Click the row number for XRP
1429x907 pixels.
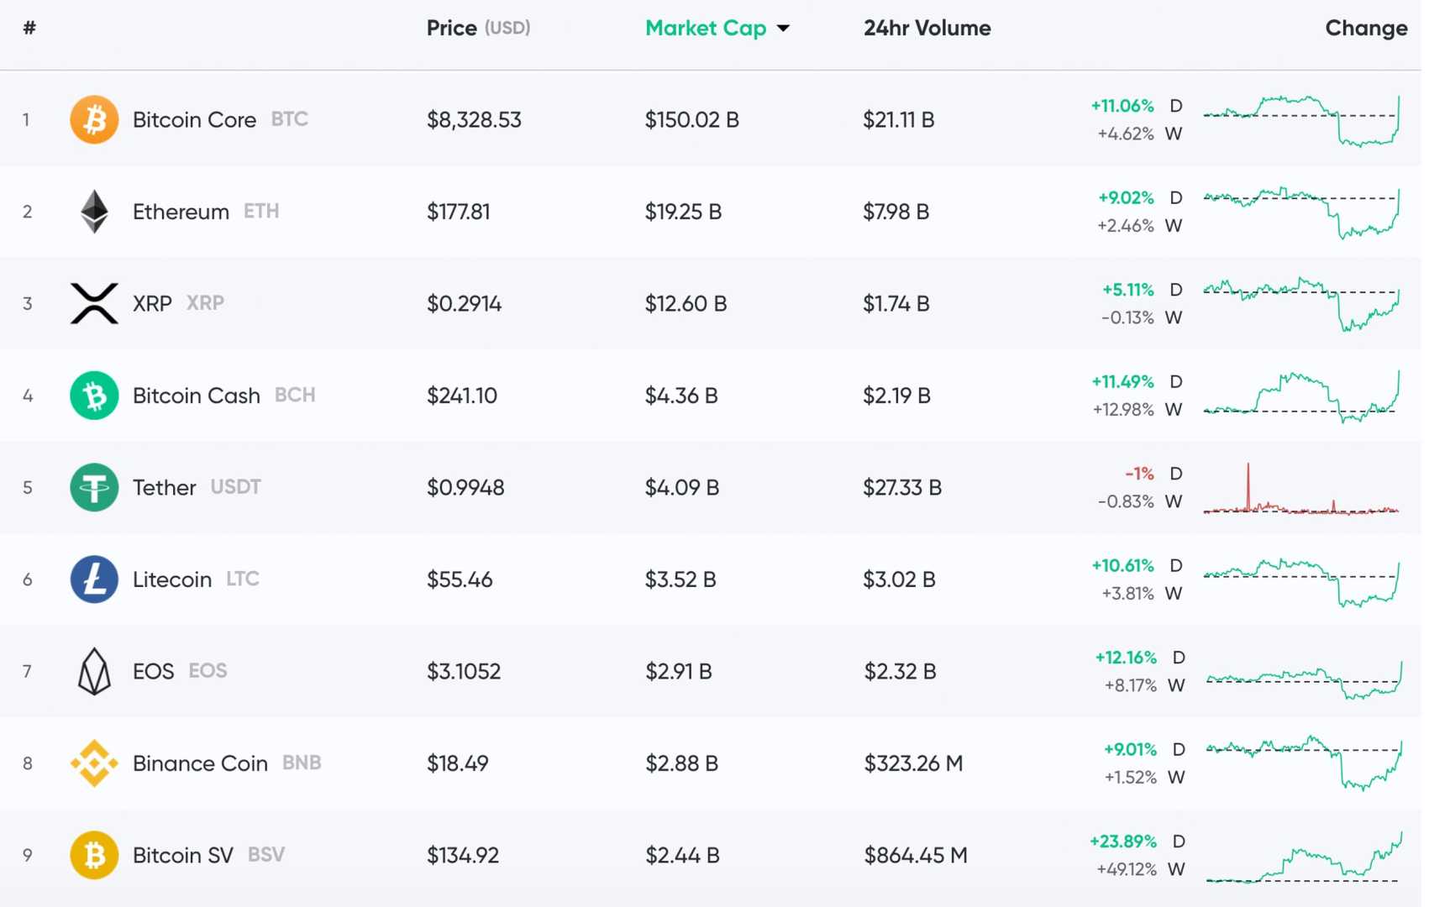[28, 303]
